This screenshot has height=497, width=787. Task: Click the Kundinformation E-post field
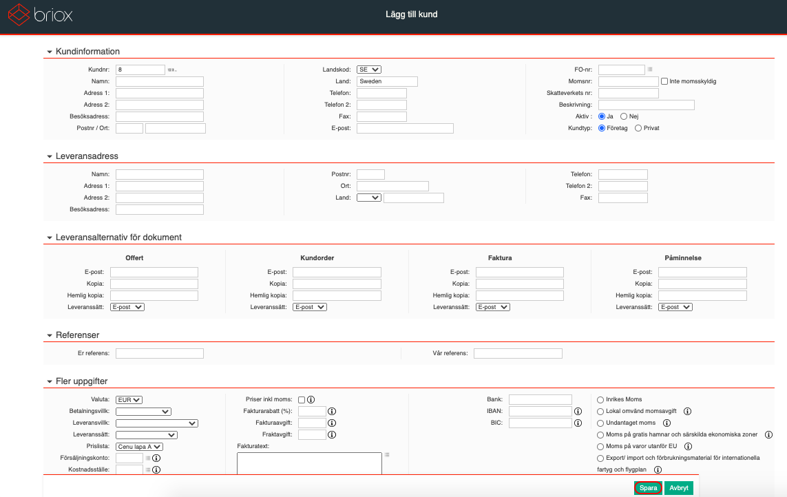pos(405,128)
